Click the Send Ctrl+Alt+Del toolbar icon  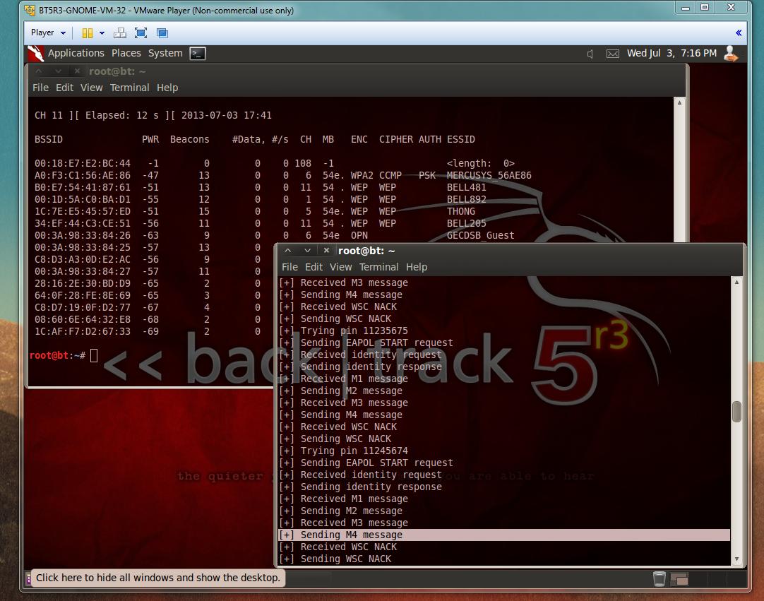point(119,33)
